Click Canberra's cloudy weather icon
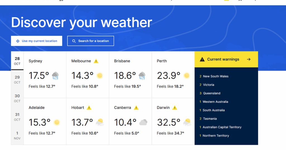Image resolution: width=286 pixels, height=150 pixels. (x=143, y=122)
